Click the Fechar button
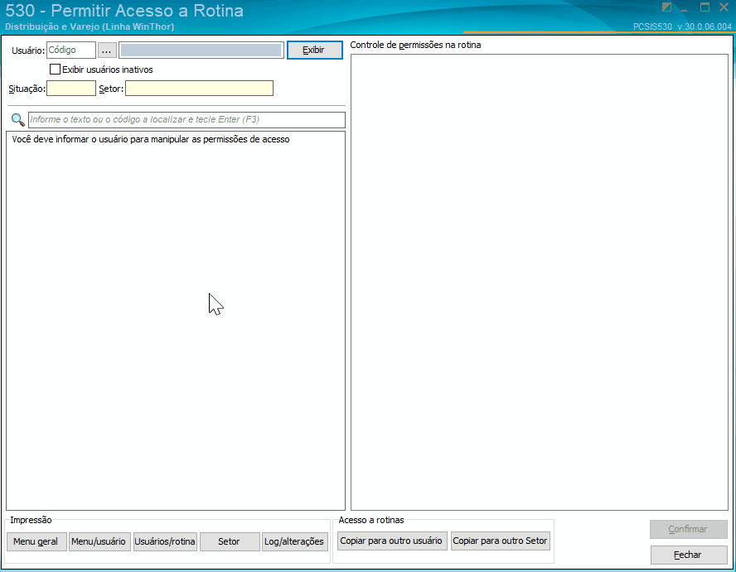This screenshot has height=572, width=736. click(689, 555)
